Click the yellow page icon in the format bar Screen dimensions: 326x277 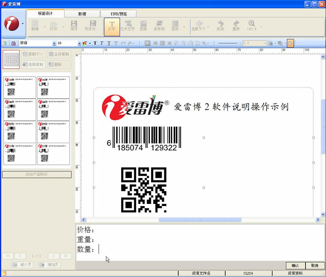(x=5, y=43)
